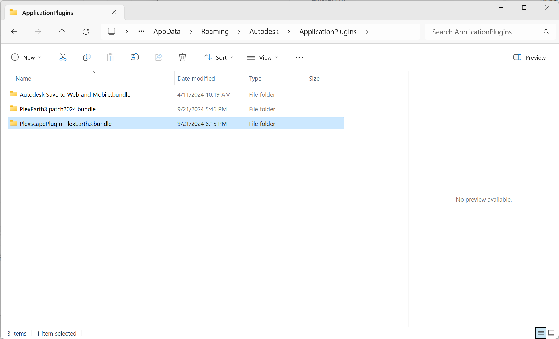This screenshot has width=559, height=339.
Task: Expand the chevron after the monitor icon
Action: pyautogui.click(x=127, y=32)
